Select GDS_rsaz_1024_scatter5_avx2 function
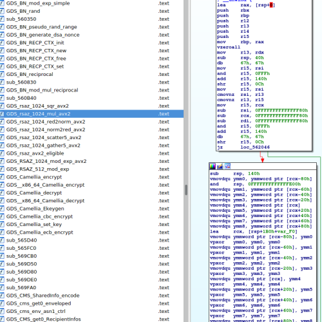The image size is (322, 322). coord(91,138)
